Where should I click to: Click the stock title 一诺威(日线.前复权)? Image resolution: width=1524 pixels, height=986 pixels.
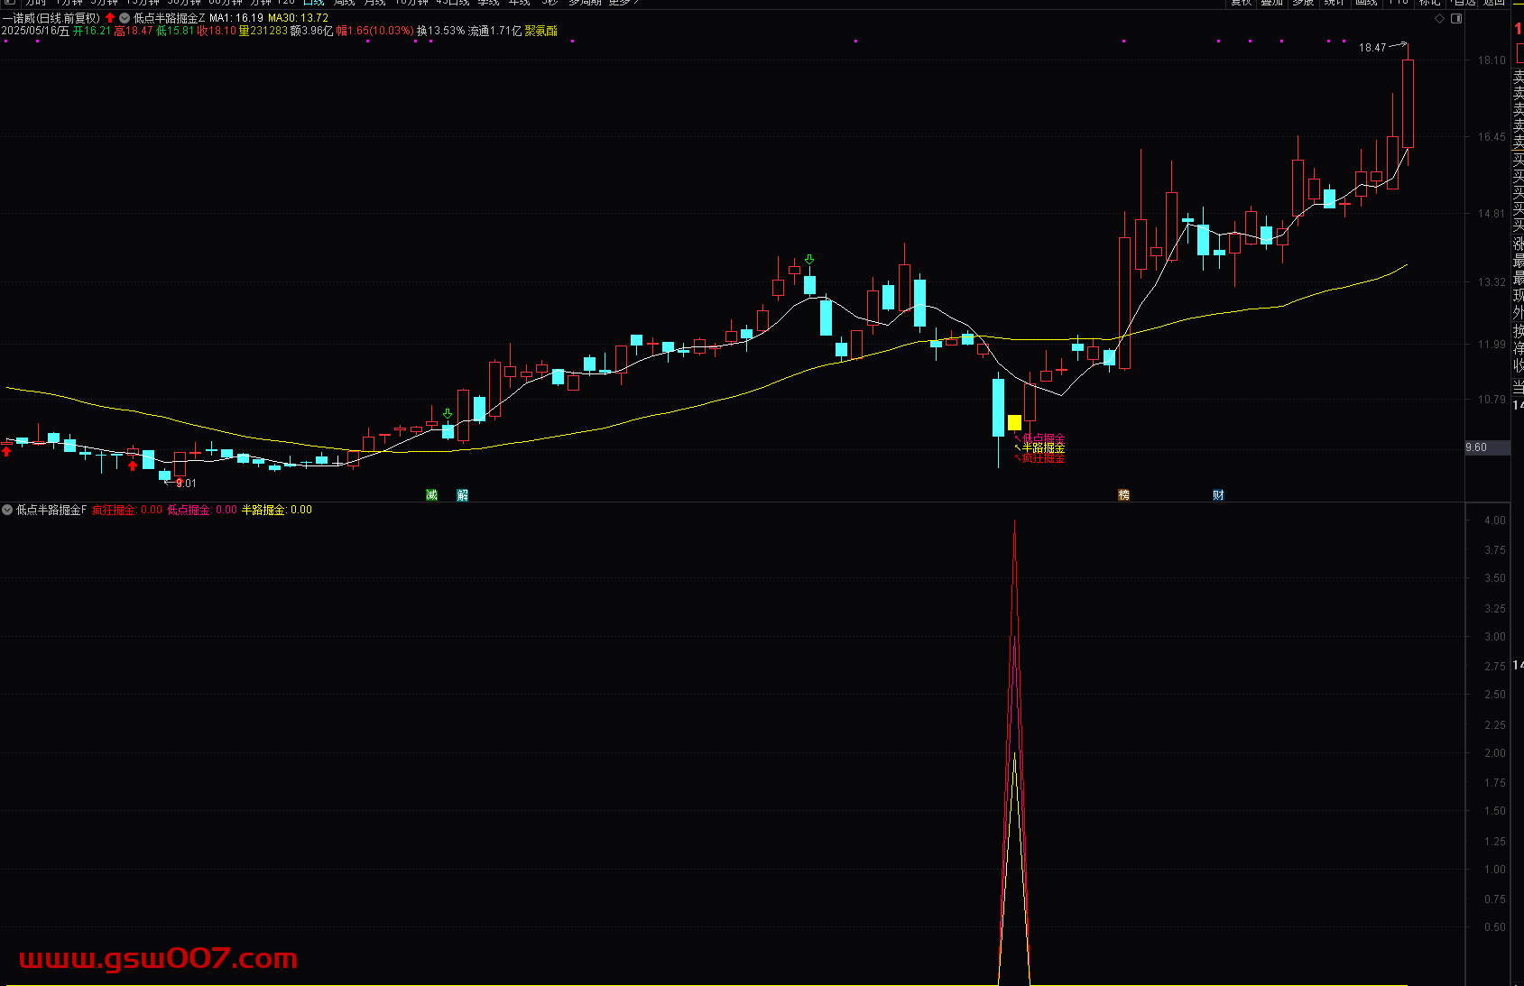[x=51, y=18]
